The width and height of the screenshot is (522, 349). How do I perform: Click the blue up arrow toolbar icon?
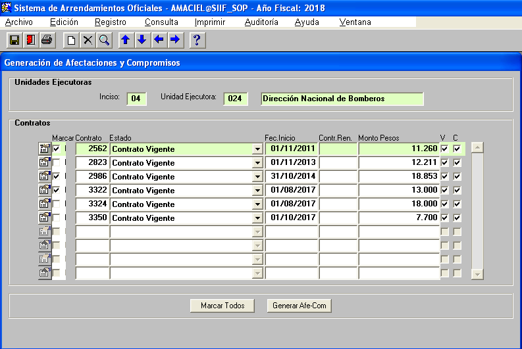click(x=126, y=40)
